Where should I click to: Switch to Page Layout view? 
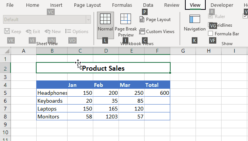155,20
